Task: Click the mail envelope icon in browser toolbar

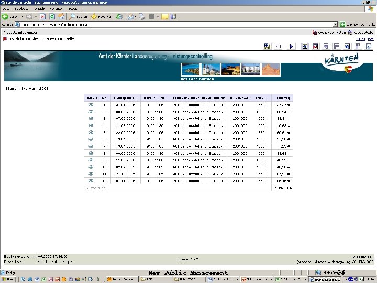Action: coord(130,17)
